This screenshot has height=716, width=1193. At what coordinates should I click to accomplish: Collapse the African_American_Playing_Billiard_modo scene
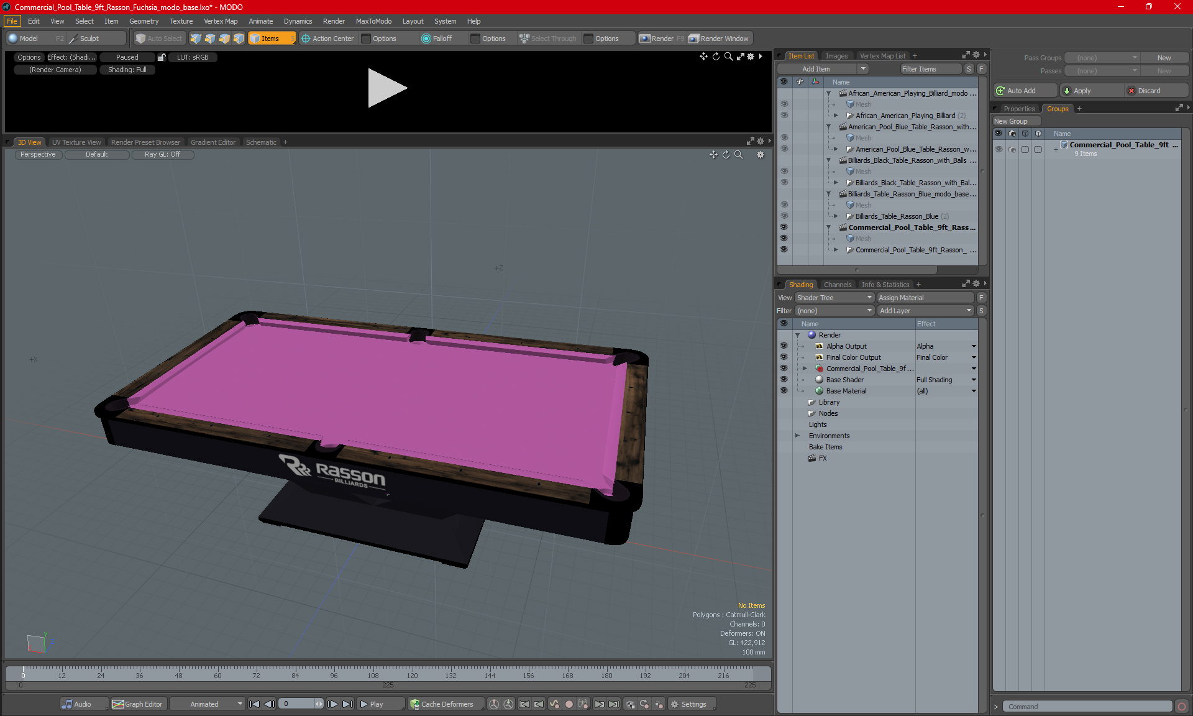coord(828,93)
